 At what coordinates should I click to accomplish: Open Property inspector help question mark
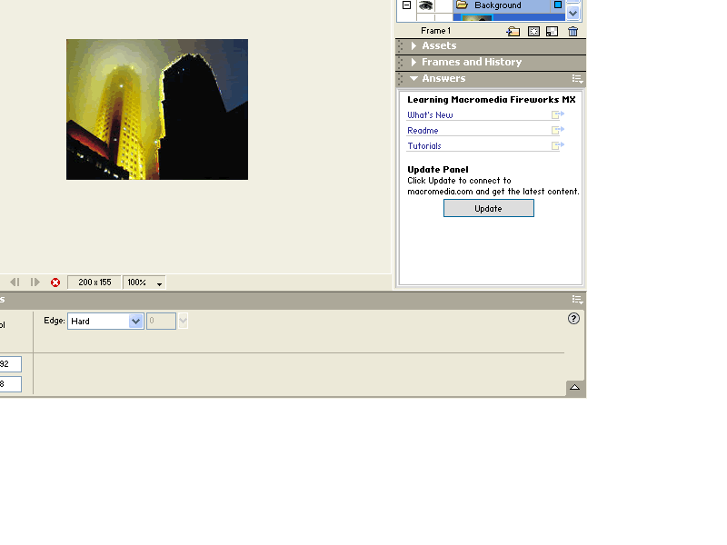(x=573, y=319)
